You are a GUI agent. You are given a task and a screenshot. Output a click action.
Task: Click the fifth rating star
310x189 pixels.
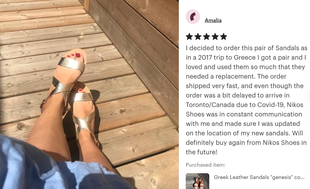(x=224, y=36)
